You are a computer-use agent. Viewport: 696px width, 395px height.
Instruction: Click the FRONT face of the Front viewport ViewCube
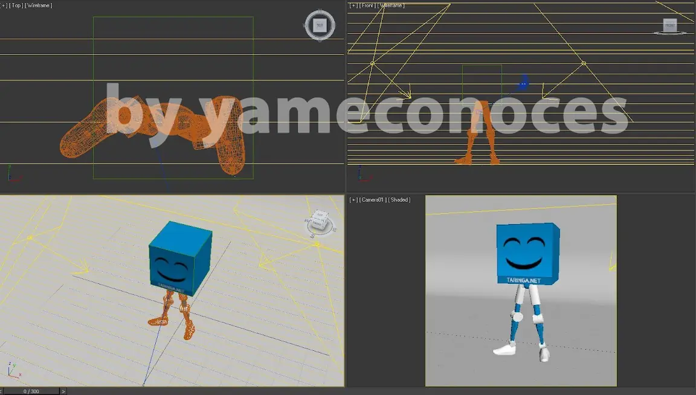coord(670,25)
